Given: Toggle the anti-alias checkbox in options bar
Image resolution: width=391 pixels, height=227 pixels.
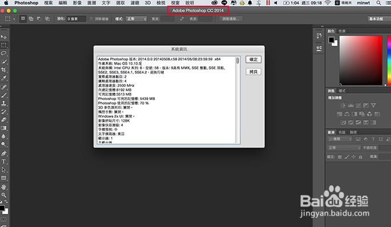Looking at the screenshot, I should (91, 19).
